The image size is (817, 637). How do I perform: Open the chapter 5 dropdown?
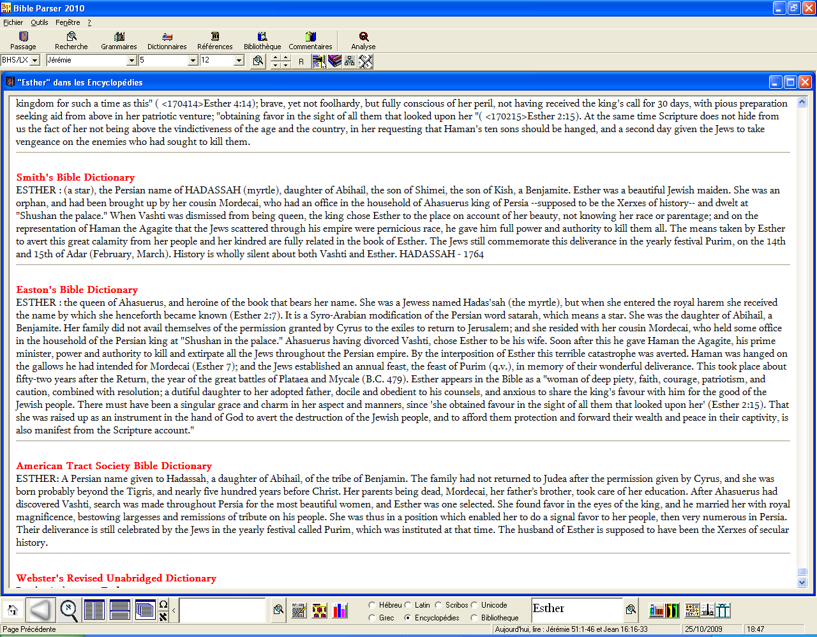click(193, 61)
